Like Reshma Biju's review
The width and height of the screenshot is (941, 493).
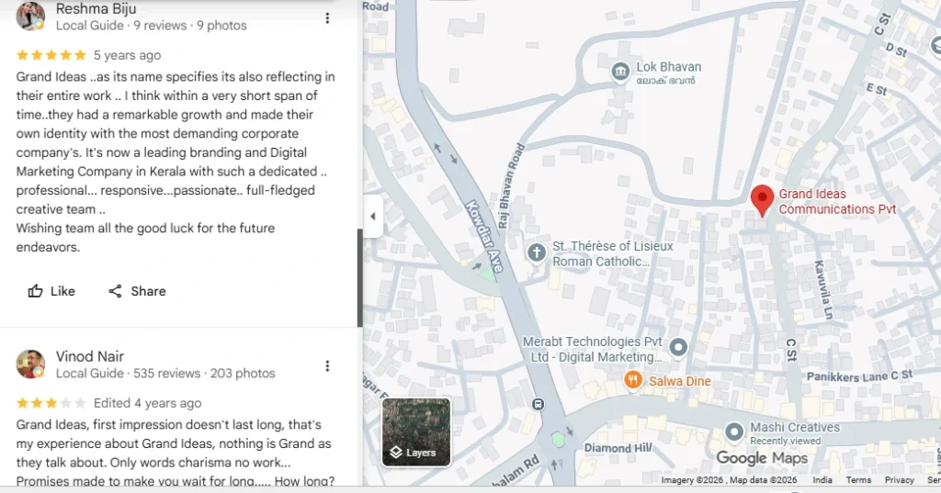(51, 291)
